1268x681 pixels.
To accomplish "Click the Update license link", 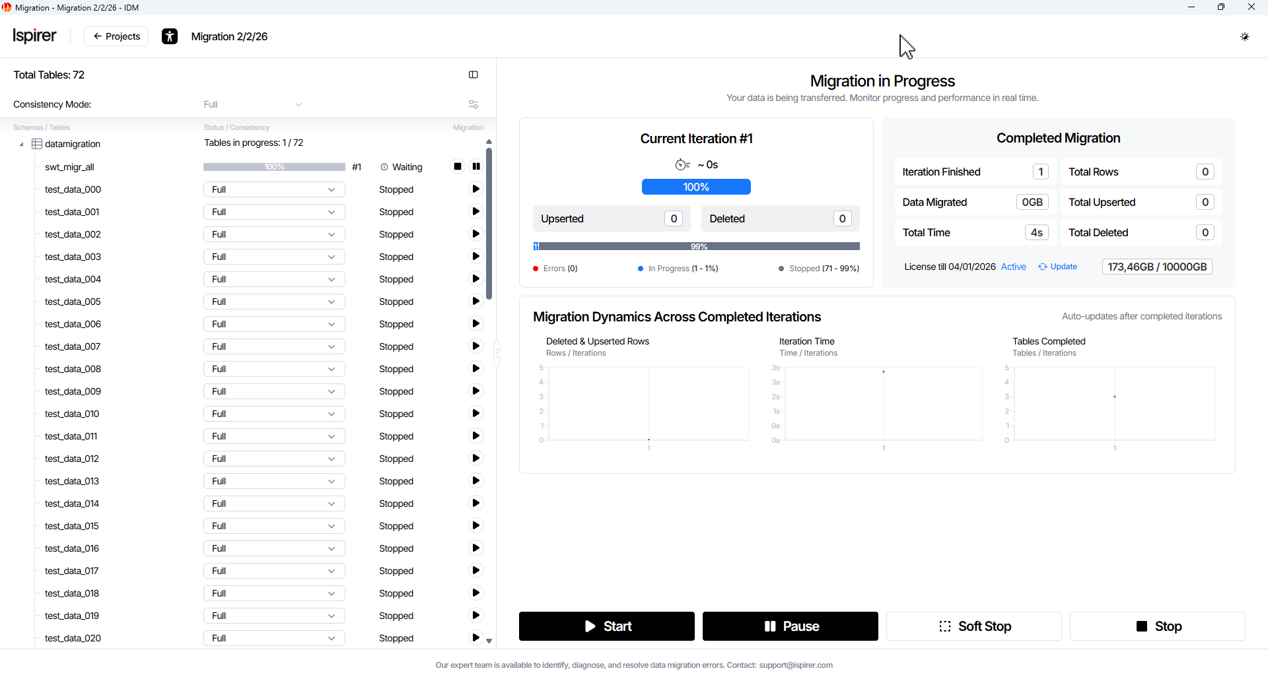I will click(x=1058, y=267).
